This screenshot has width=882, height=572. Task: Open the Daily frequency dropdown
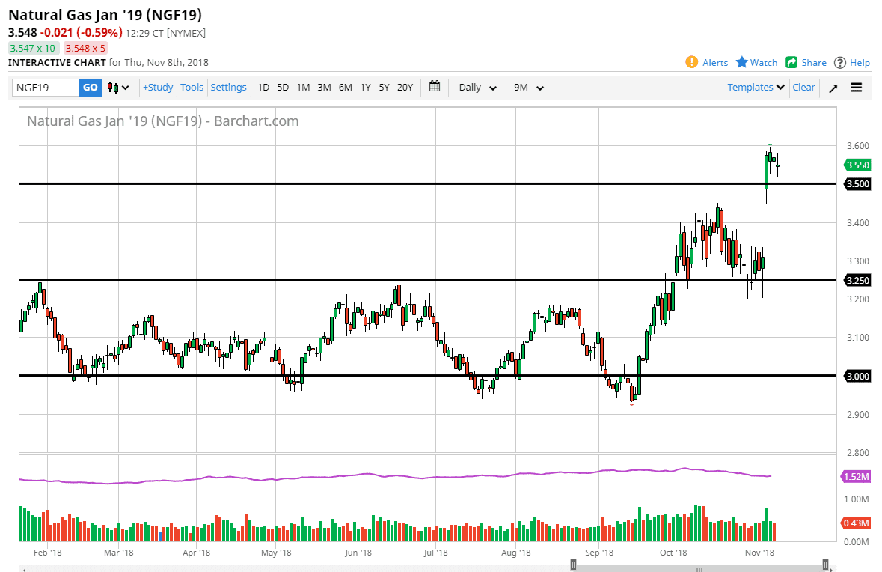(477, 88)
